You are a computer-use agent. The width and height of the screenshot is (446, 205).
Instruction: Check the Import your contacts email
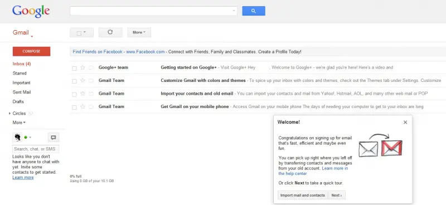click(74, 94)
